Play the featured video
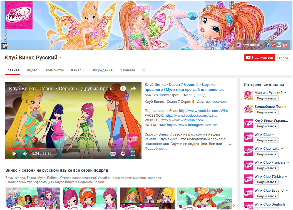This screenshot has width=293, height=210. (x=14, y=154)
